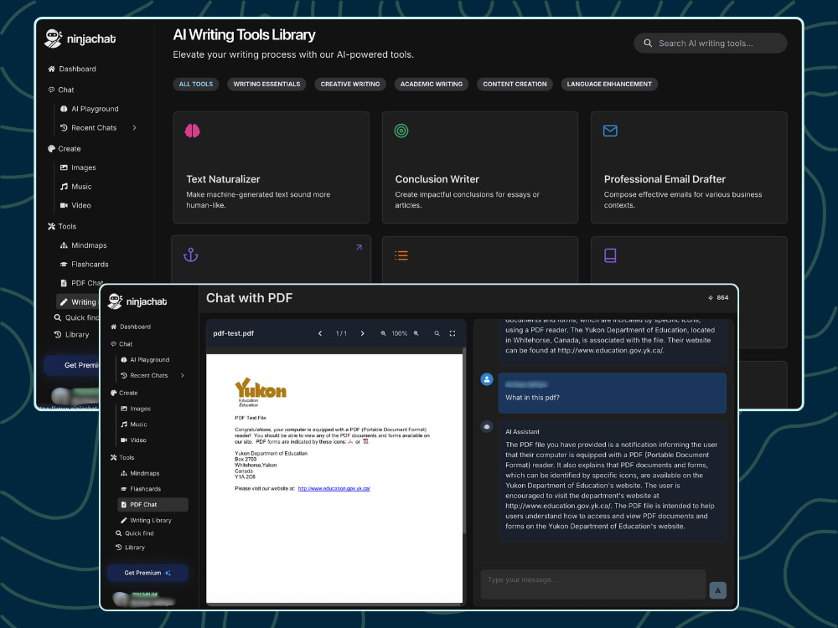
Task: Click the orange list icon tool card
Action: (480, 260)
